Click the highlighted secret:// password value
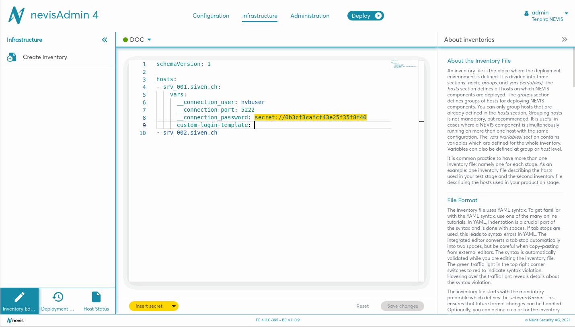 310,117
